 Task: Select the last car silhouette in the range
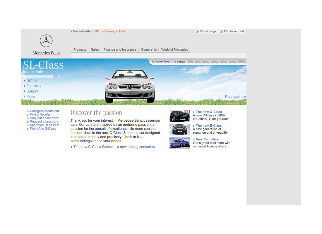point(242,62)
